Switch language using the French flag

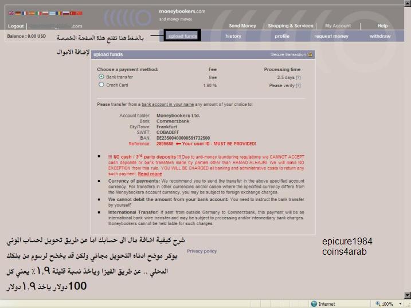pos(25,13)
